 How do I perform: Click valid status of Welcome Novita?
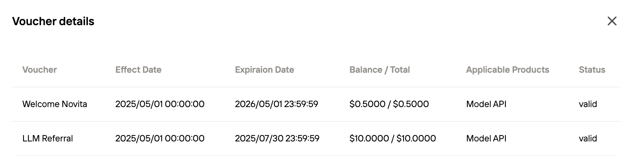pyautogui.click(x=588, y=104)
